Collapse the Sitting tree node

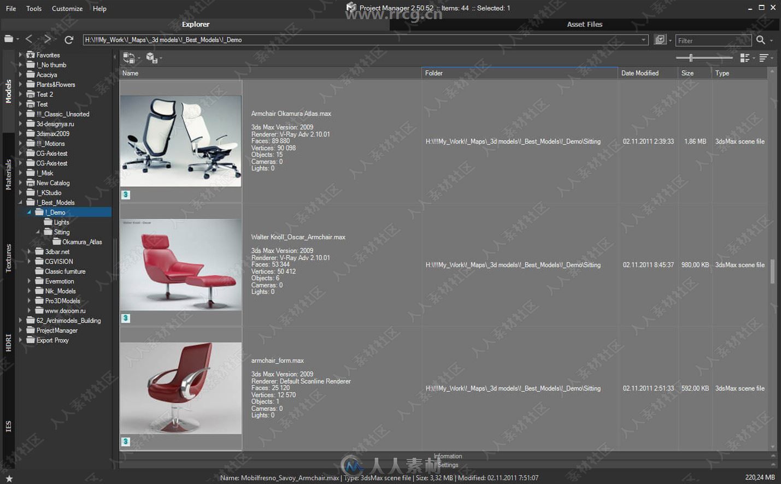[38, 232]
